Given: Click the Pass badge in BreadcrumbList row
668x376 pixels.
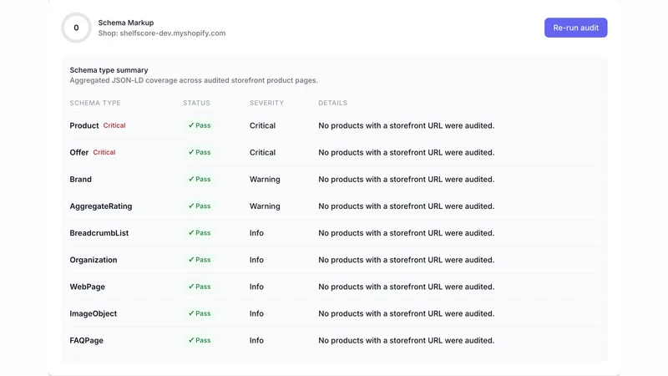Looking at the screenshot, I should 200,233.
